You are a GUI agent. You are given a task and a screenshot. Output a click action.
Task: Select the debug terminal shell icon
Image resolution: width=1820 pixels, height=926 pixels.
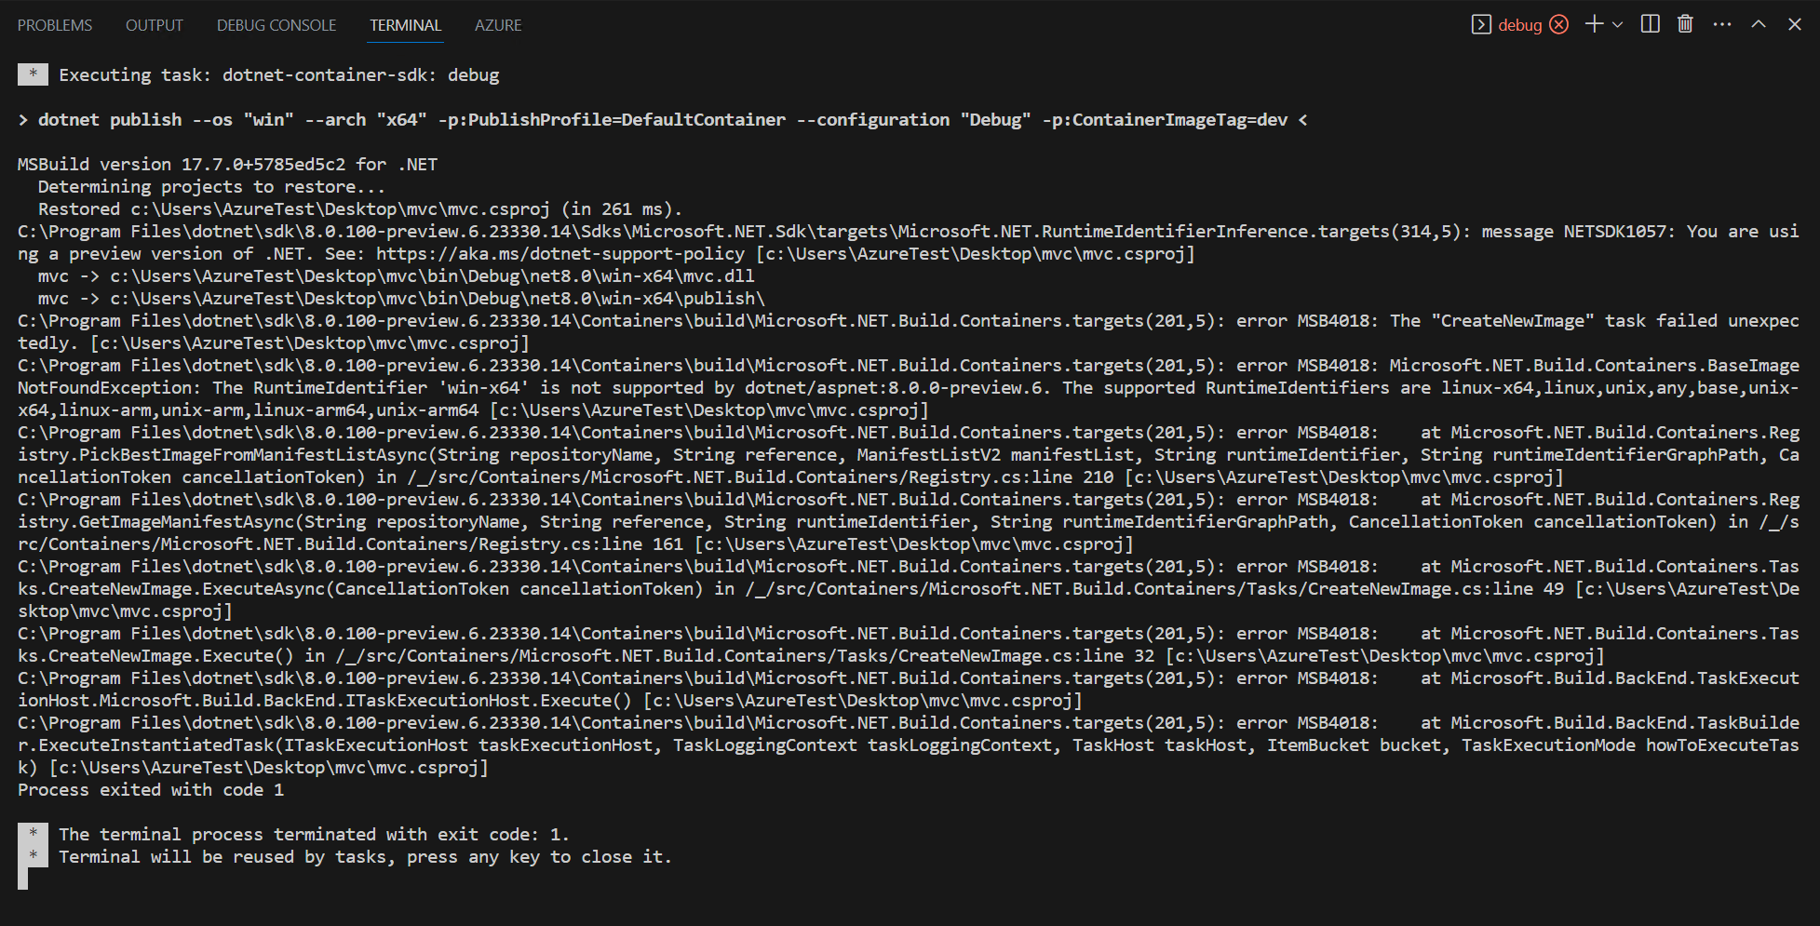(1480, 24)
